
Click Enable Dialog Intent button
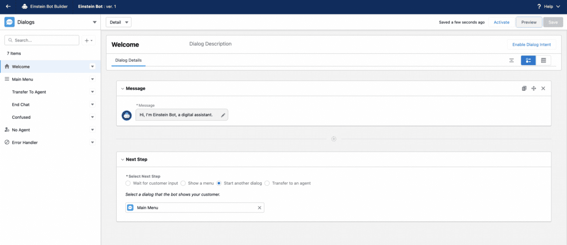[532, 45]
